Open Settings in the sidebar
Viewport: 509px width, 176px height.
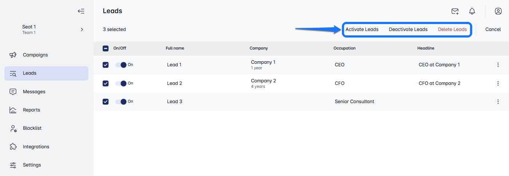[32, 165]
